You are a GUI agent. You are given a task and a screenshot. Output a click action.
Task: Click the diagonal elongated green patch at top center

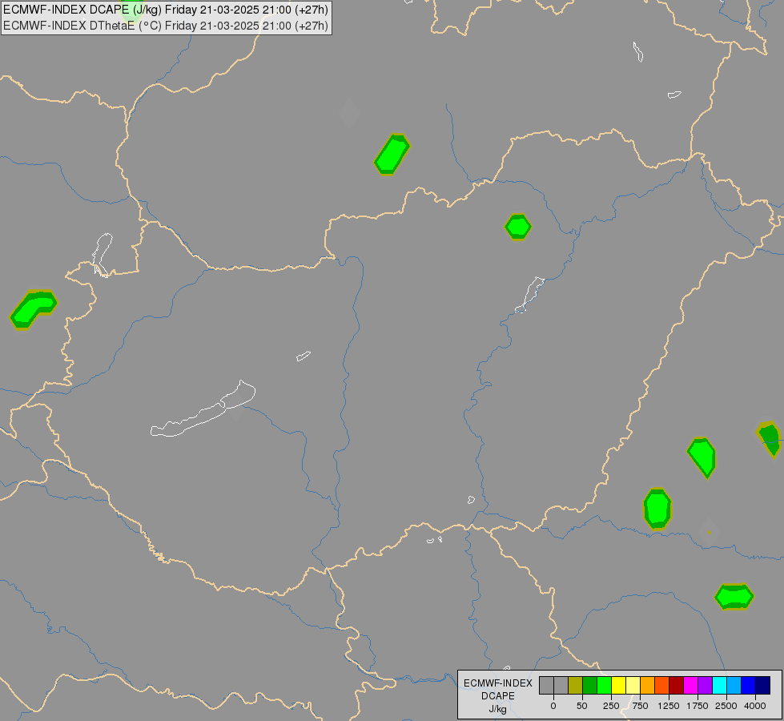(x=392, y=155)
